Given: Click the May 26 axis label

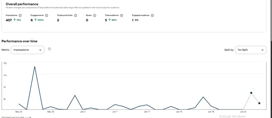Looking at the screenshot, I should (19, 112).
